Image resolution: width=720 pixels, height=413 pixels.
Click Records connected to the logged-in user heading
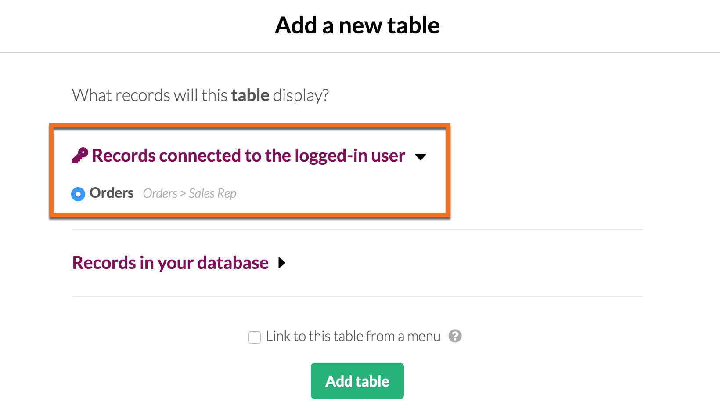[x=248, y=156]
